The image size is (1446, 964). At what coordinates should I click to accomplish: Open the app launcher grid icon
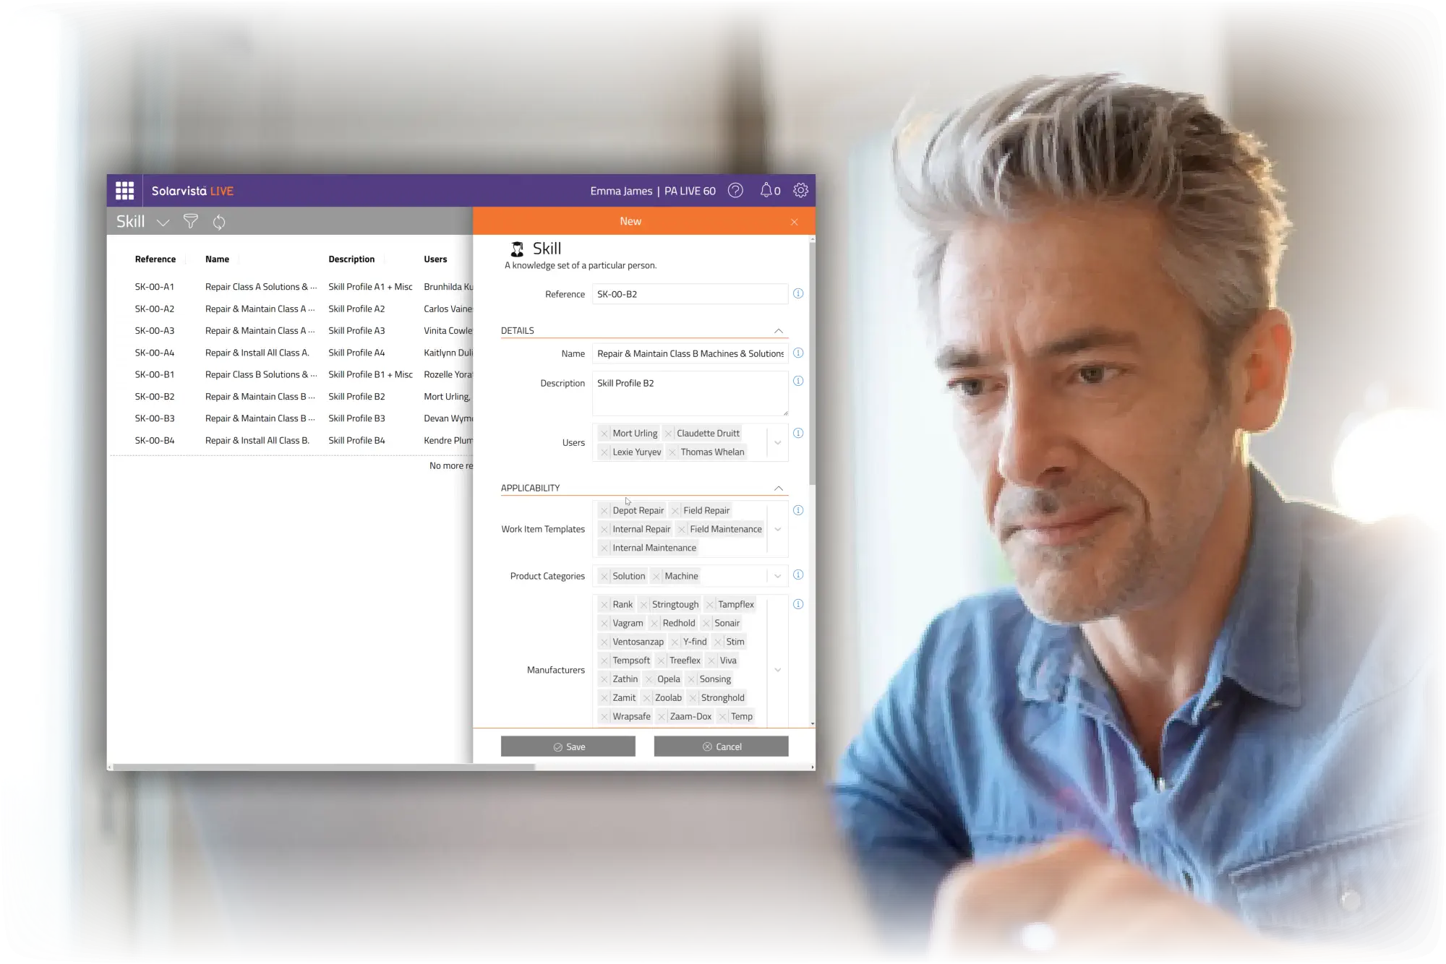tap(124, 191)
